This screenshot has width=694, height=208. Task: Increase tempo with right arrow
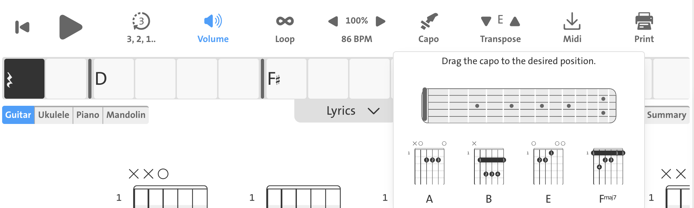[380, 21]
